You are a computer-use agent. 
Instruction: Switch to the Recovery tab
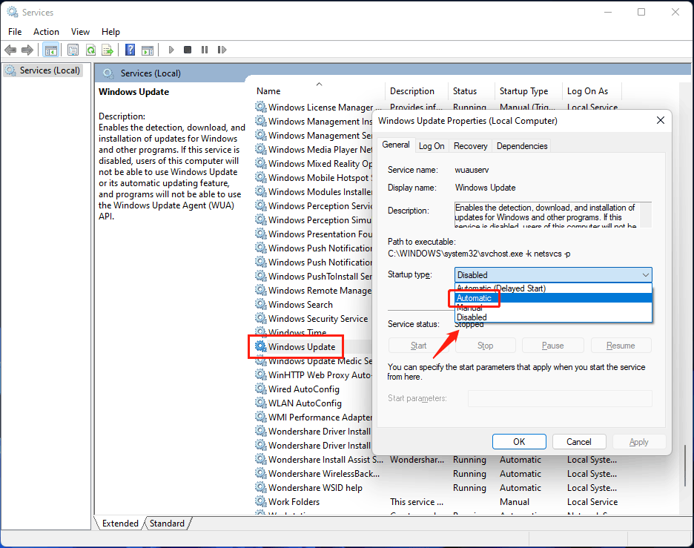pyautogui.click(x=470, y=146)
